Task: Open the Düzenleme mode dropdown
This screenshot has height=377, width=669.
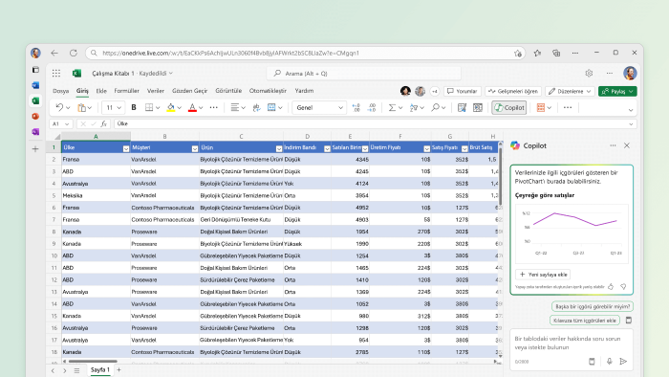Action: coord(570,91)
